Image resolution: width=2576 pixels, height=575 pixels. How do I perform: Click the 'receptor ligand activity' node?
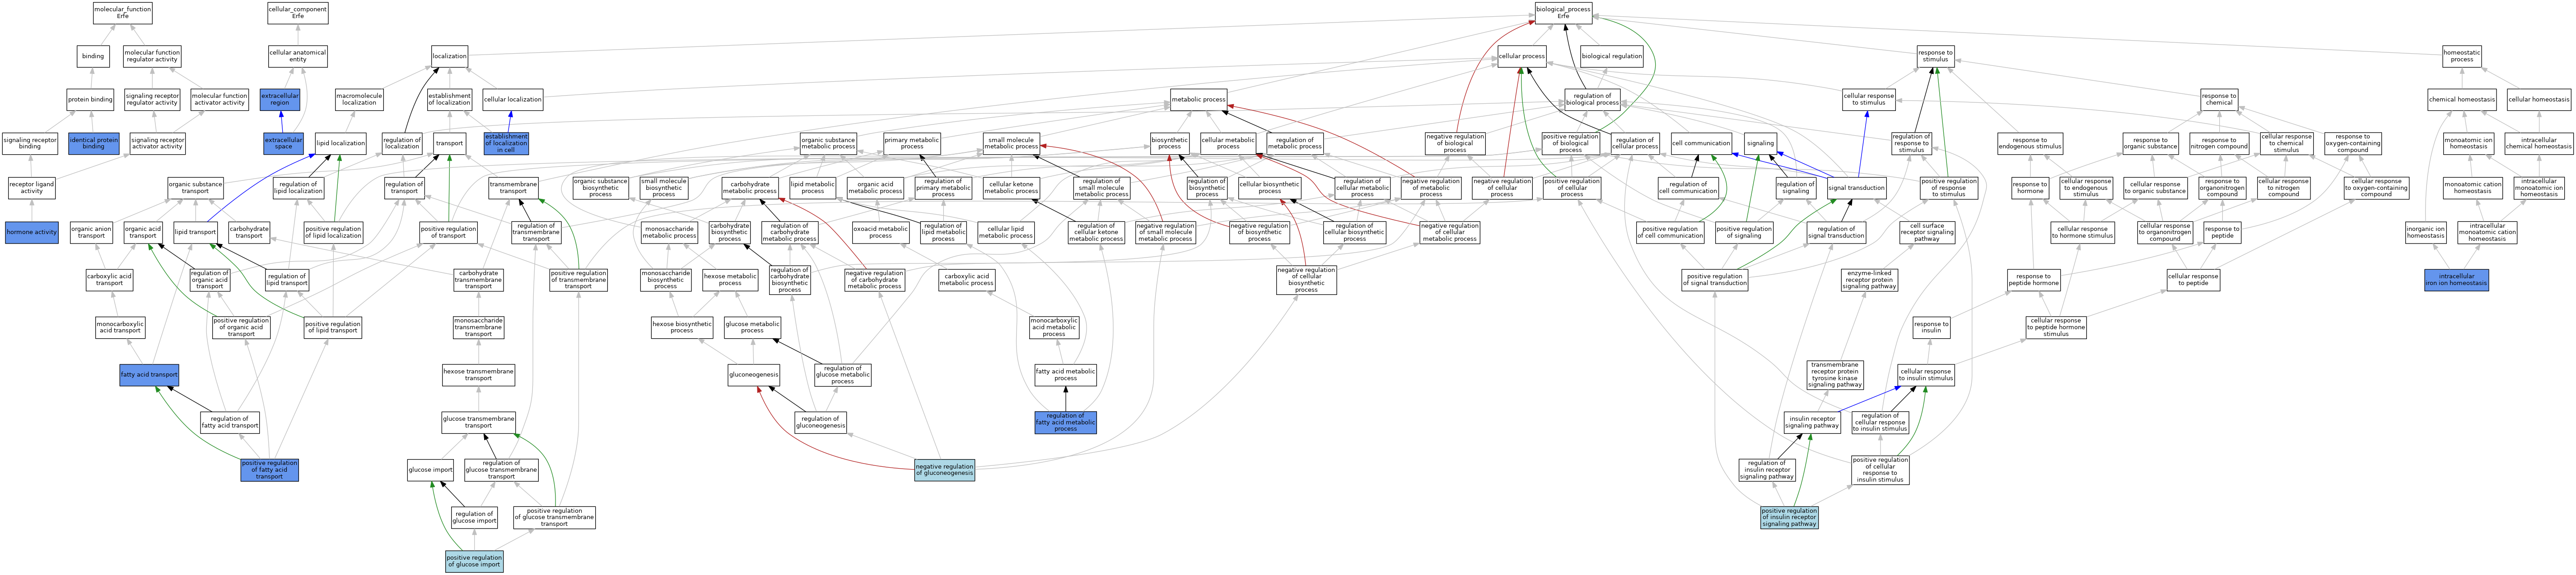point(32,188)
